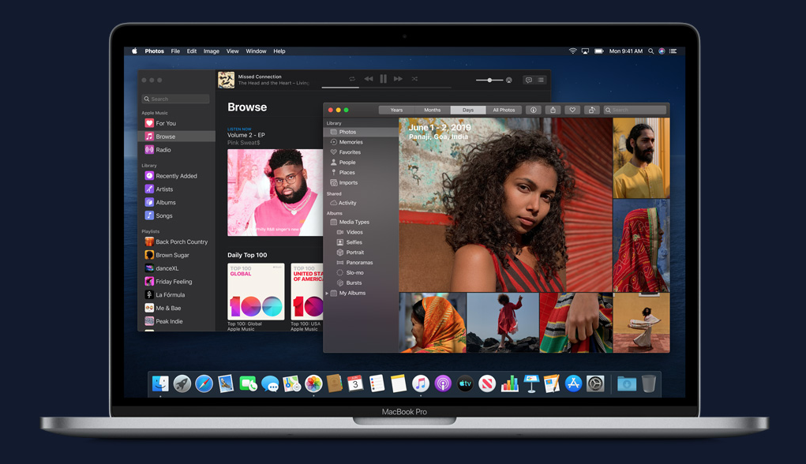This screenshot has width=806, height=464.
Task: Open the Slo-mo album in Photos
Action: tap(361, 273)
